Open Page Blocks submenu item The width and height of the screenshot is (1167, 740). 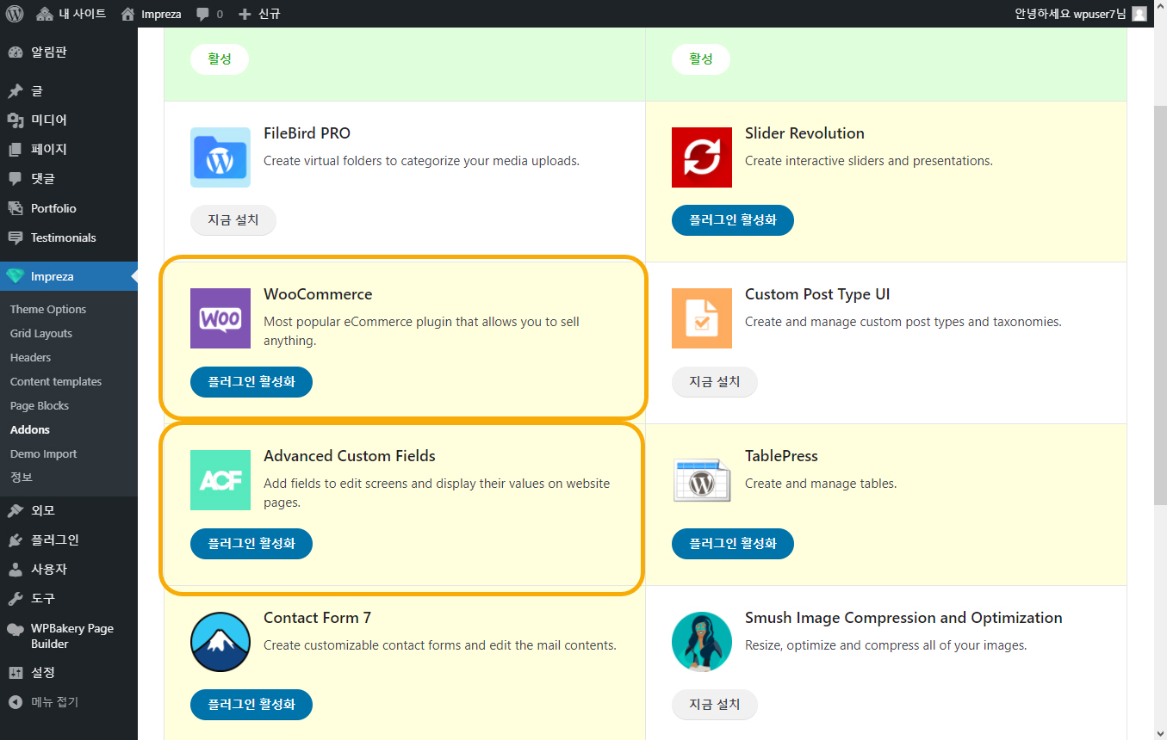point(40,406)
